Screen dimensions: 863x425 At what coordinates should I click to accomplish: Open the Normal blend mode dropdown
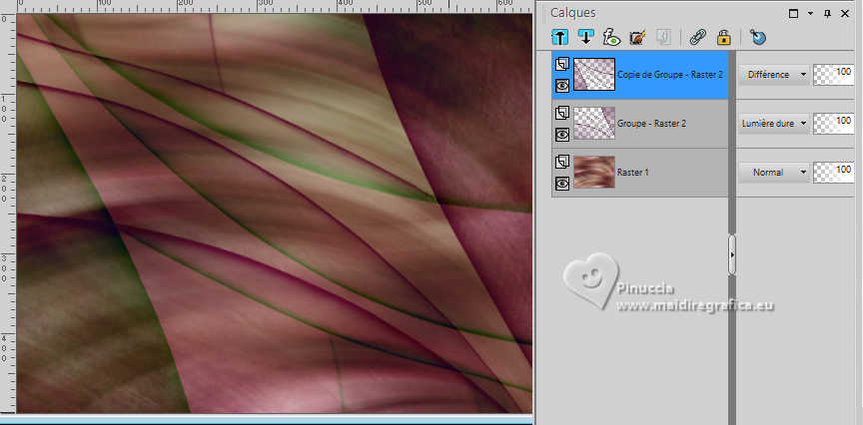point(774,172)
